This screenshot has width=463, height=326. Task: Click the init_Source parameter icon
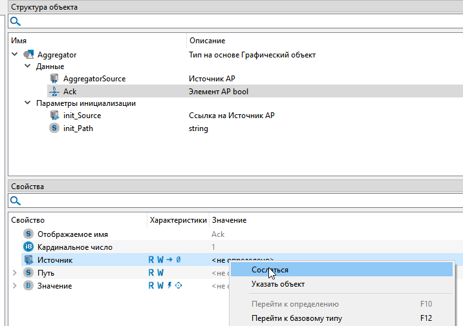click(54, 116)
